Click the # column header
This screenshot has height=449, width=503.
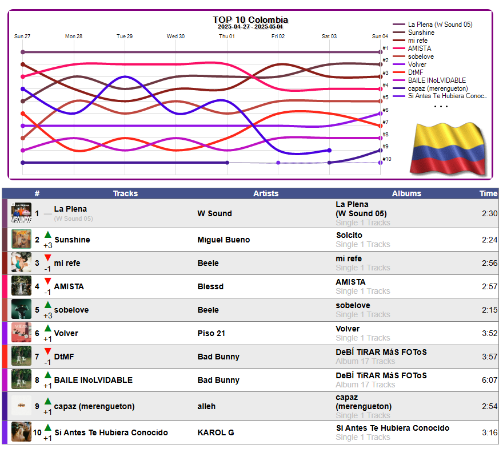point(37,193)
